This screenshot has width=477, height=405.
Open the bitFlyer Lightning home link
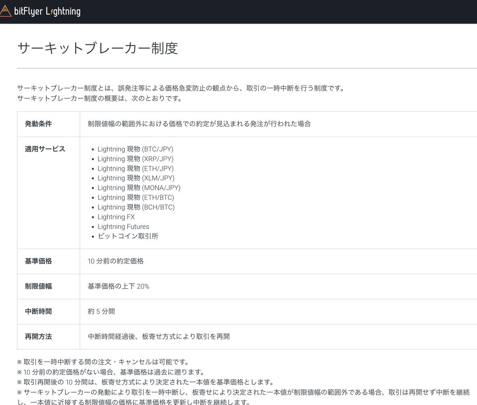tap(47, 11)
